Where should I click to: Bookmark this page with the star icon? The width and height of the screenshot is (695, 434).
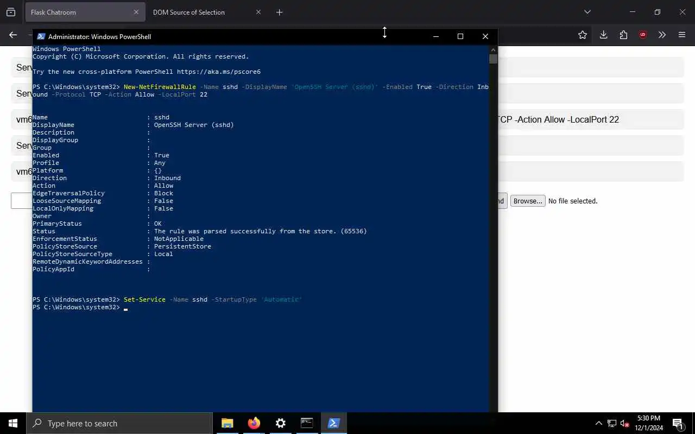click(583, 35)
